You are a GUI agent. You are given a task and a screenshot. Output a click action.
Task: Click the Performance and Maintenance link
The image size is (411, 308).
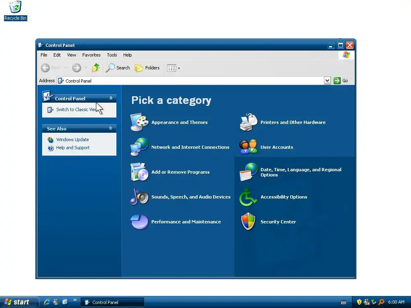click(186, 222)
